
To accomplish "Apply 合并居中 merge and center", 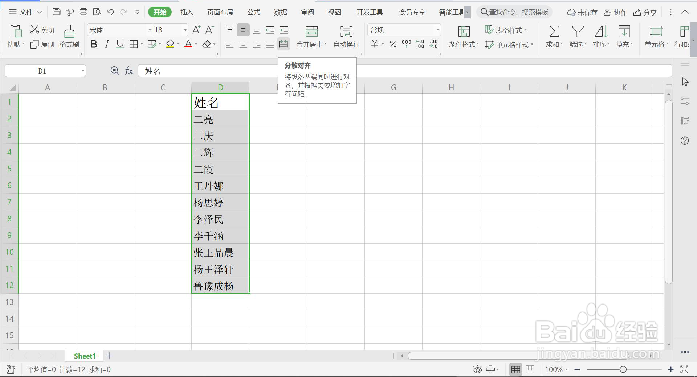I will (x=310, y=36).
